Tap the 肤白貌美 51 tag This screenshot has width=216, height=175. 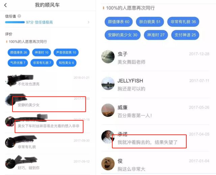(x=150, y=22)
